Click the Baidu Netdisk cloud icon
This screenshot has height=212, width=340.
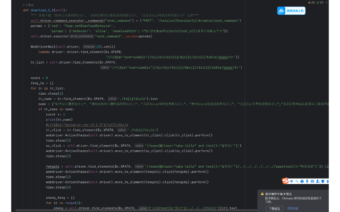click(x=281, y=10)
